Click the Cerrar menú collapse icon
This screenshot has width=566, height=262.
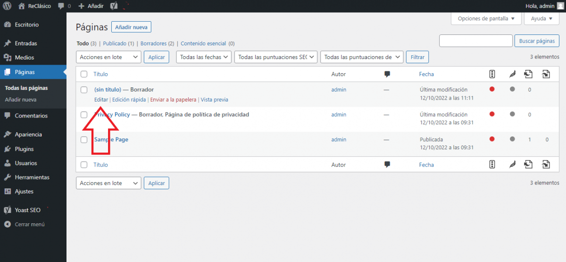pyautogui.click(x=7, y=224)
